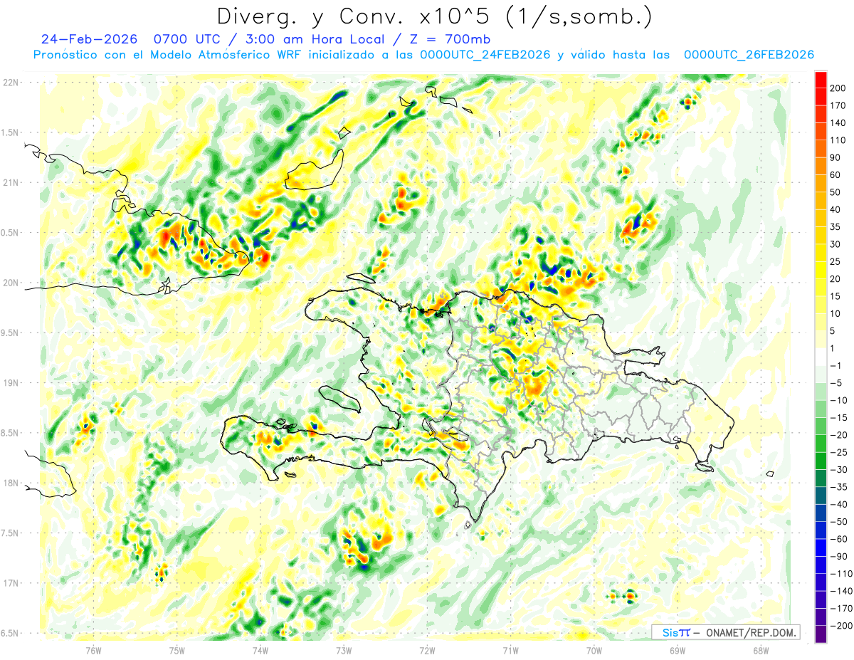Click the "ONAMET/REP.DOM." credit label
The image size is (854, 660).
(752, 632)
